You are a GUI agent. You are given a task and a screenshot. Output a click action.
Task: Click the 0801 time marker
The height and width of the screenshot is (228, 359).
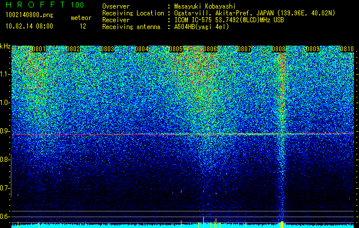click(x=39, y=49)
